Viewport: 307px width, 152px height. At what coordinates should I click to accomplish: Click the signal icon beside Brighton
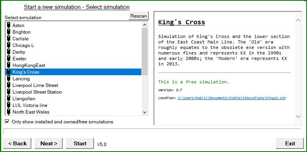[9, 32]
